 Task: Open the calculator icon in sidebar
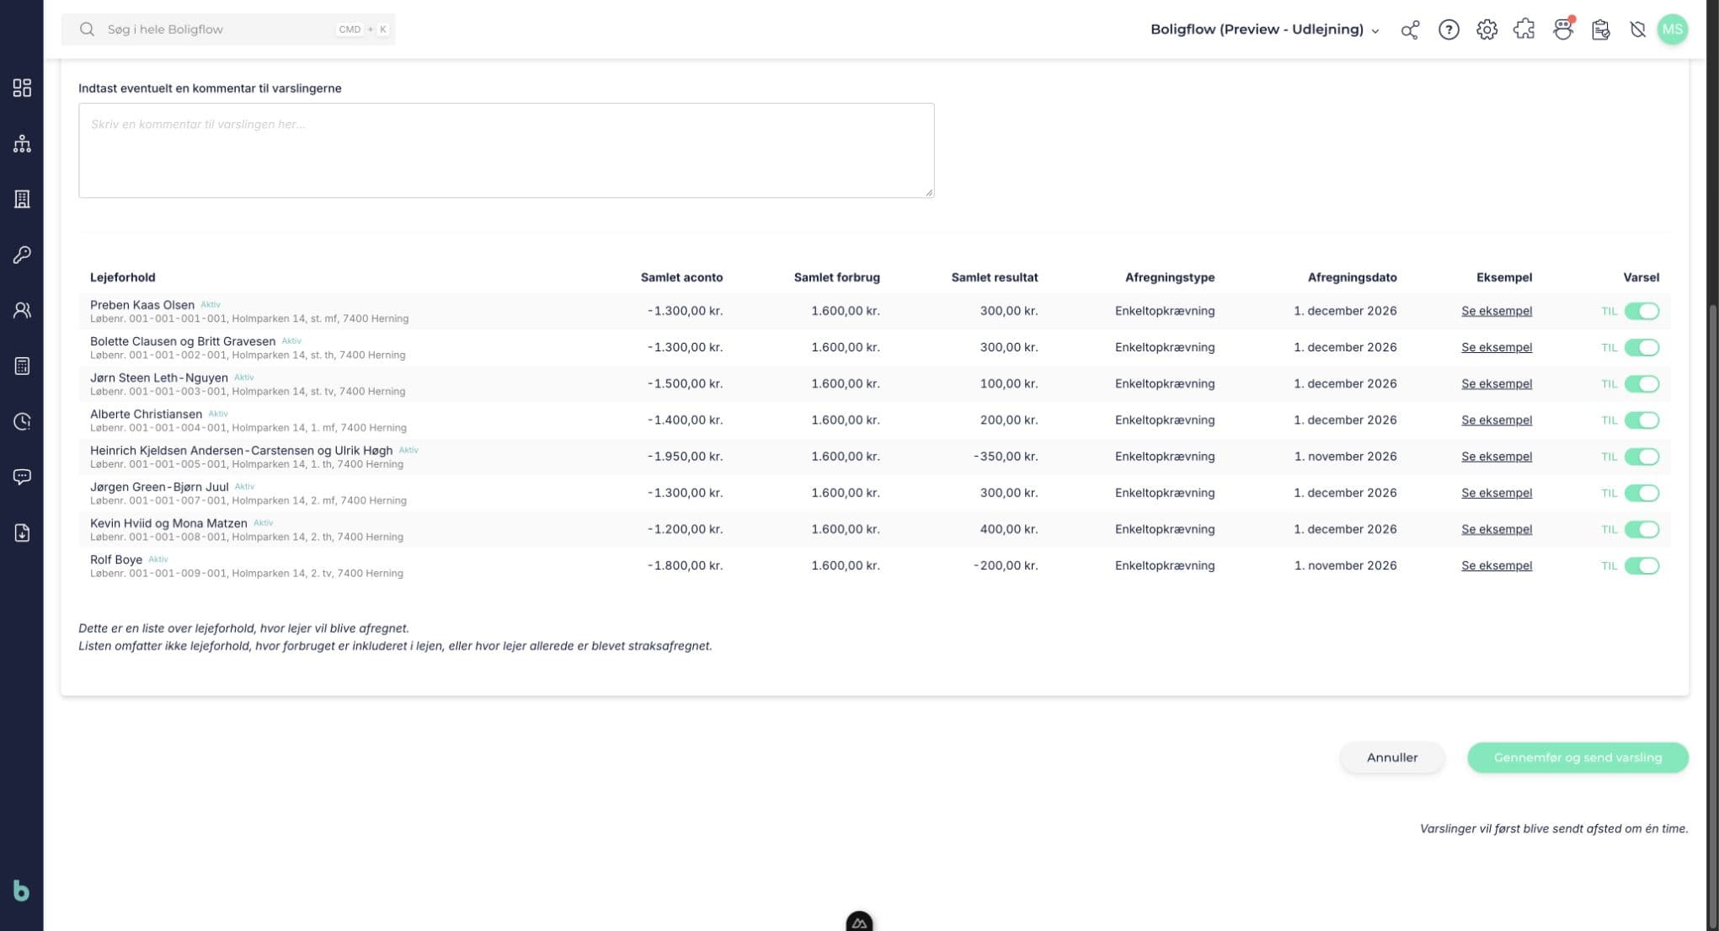click(x=22, y=366)
